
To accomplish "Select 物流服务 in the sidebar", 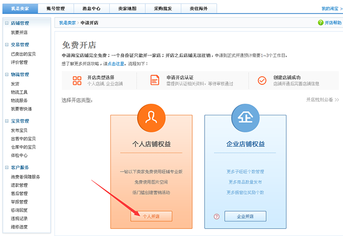I will (19, 100).
